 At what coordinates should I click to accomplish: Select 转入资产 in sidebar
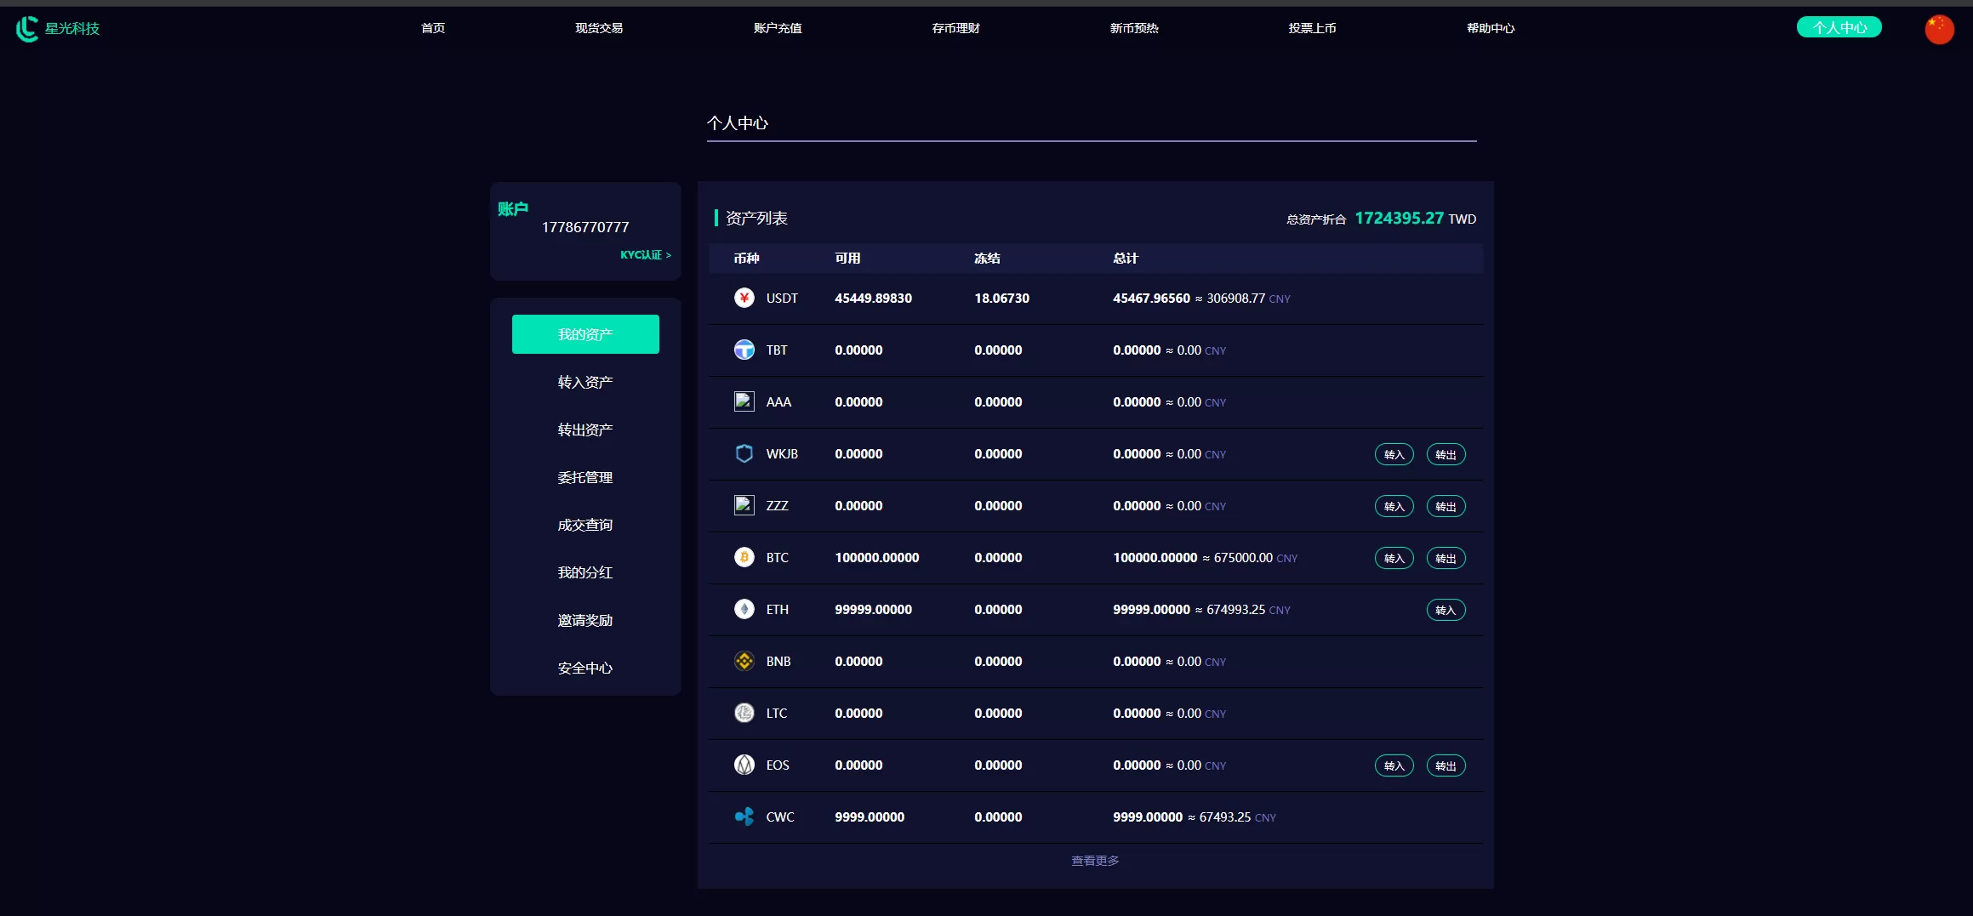coord(585,382)
